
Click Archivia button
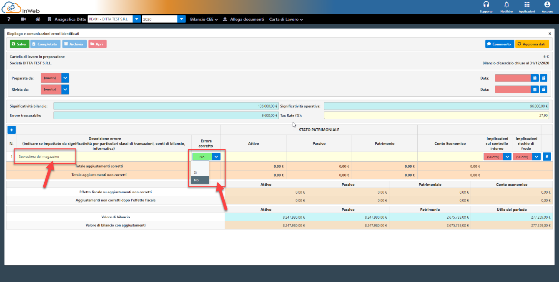coord(74,44)
